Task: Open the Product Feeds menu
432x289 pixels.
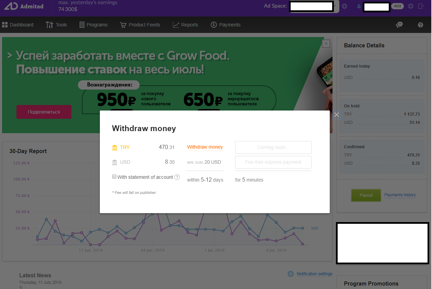Action: (x=140, y=25)
